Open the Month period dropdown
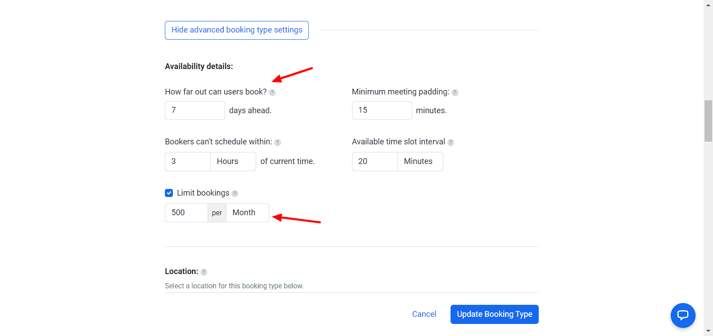The image size is (713, 336). coord(247,213)
